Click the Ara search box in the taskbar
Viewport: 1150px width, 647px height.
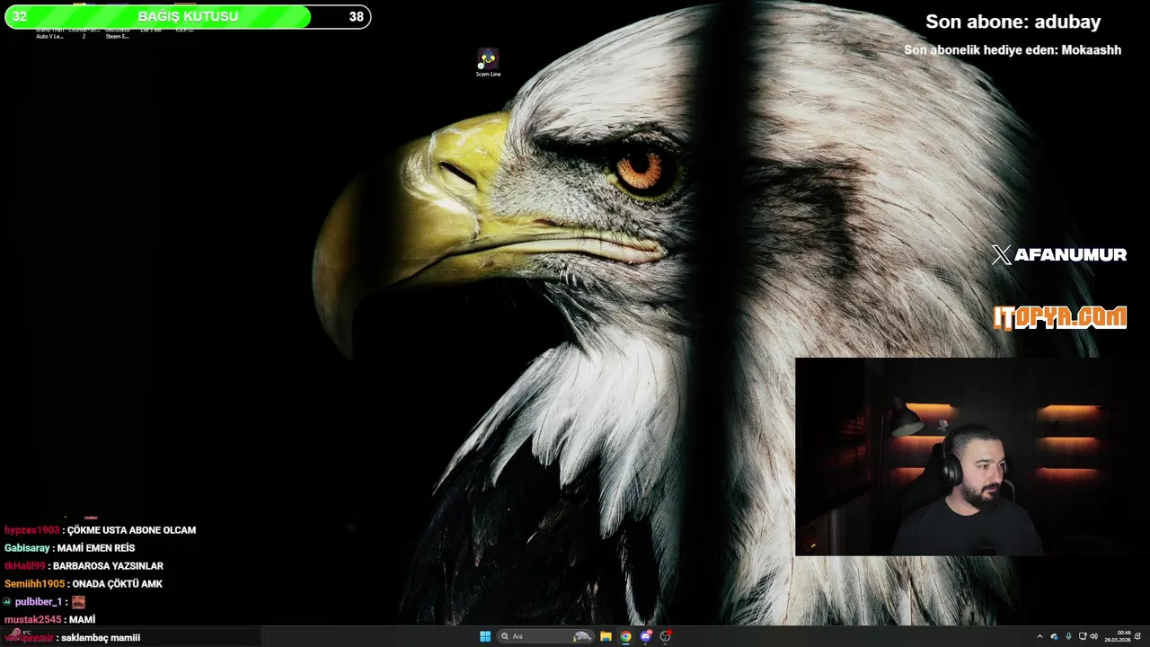(x=545, y=636)
